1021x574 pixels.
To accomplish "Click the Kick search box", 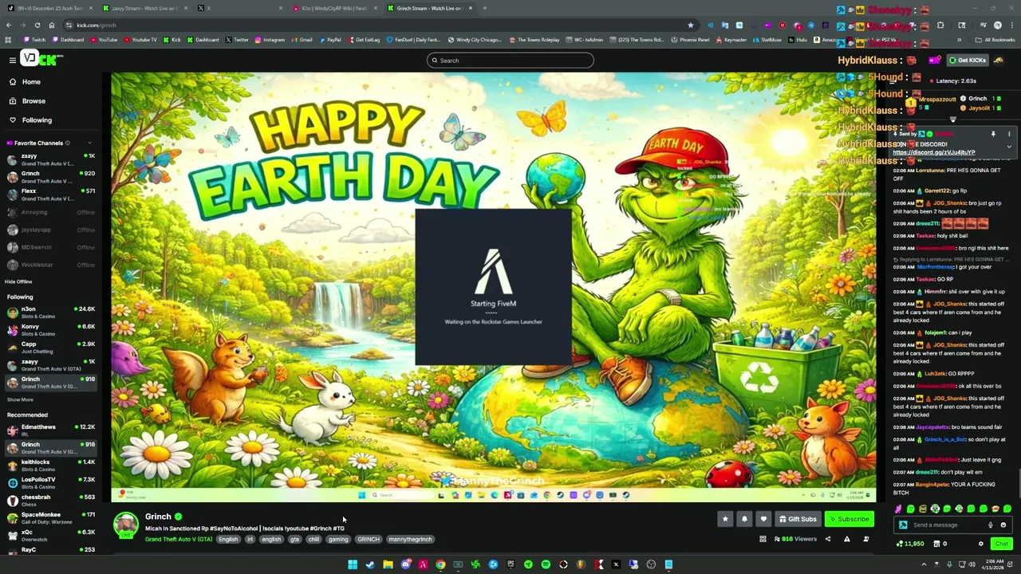I will coord(510,60).
